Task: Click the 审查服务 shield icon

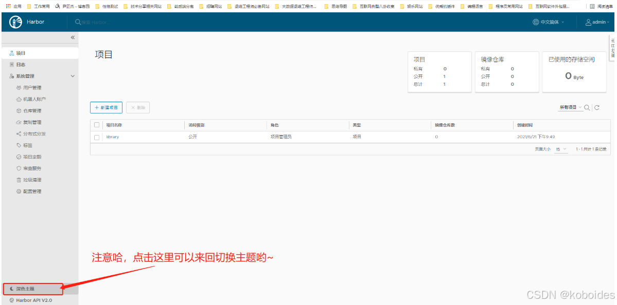Action: click(x=19, y=168)
